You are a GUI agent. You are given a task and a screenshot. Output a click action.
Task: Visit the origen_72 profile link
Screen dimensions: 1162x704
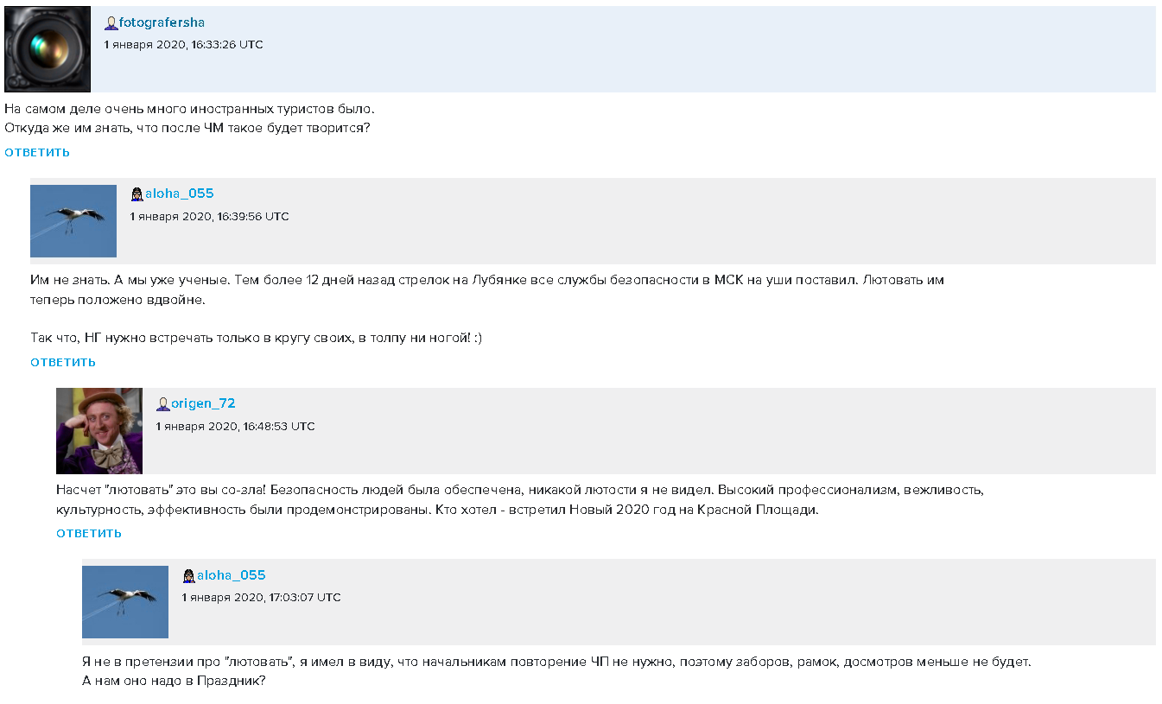203,403
